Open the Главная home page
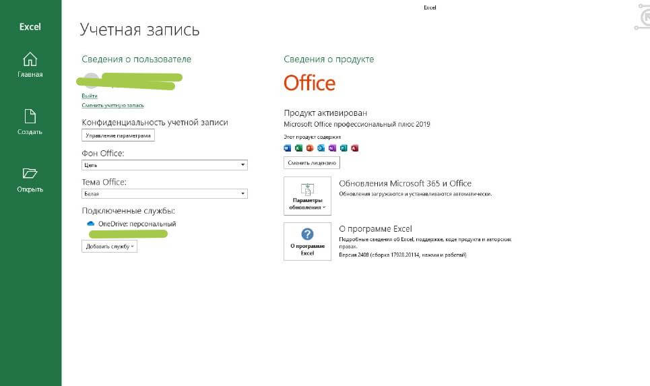Screen dimensions: 650x386 [x=30, y=65]
